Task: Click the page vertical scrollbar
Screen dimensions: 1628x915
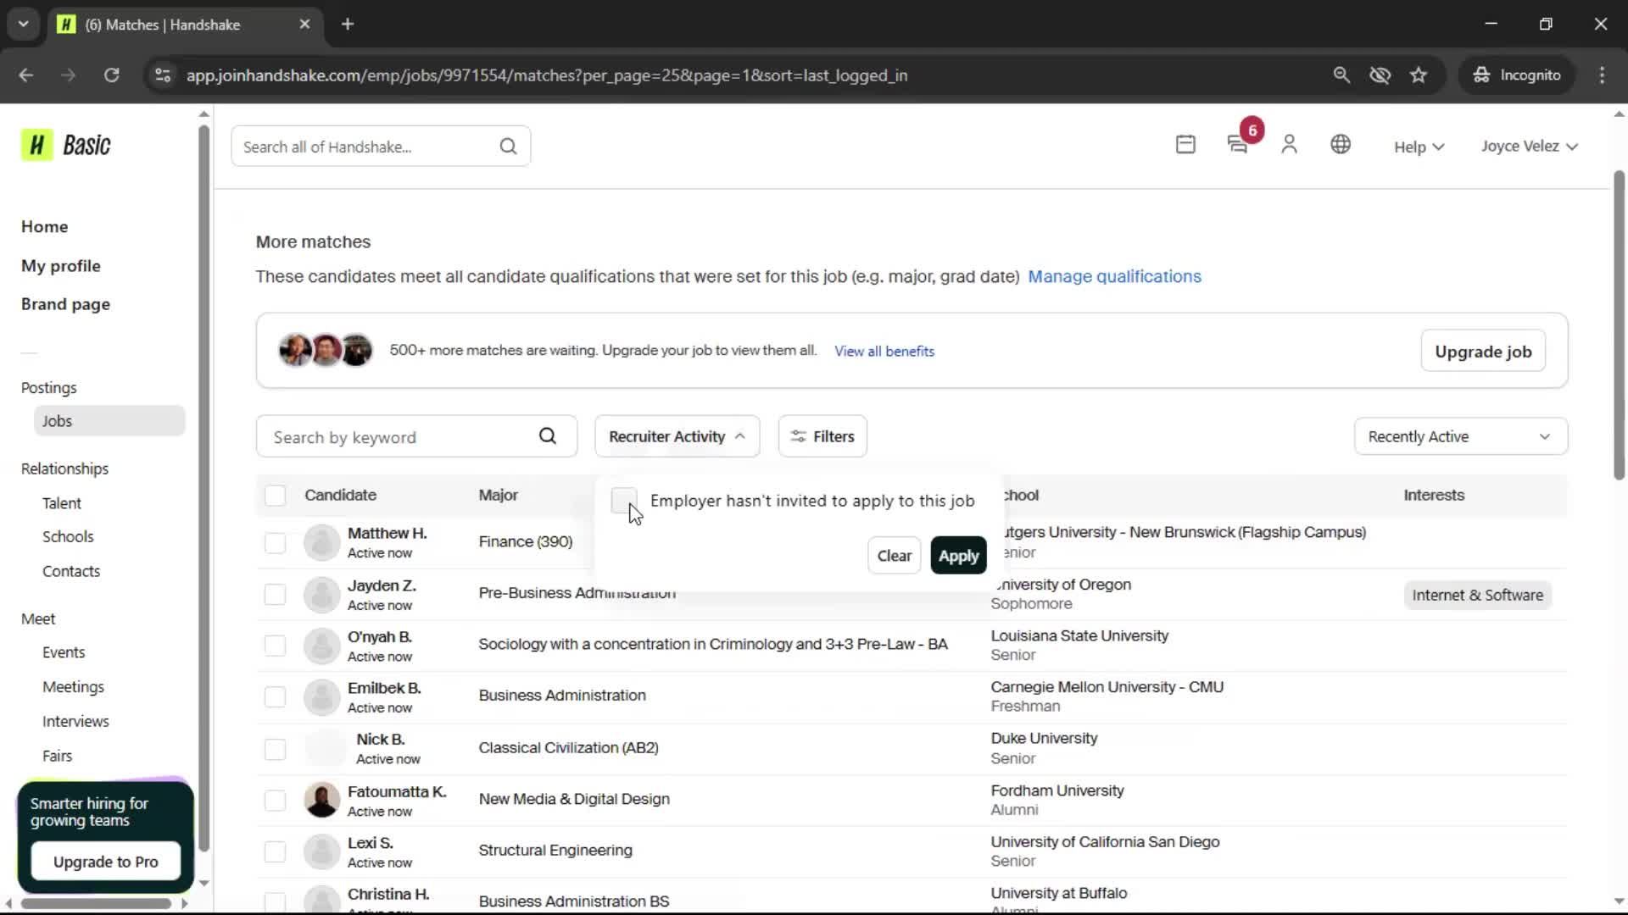Action: 1619,326
